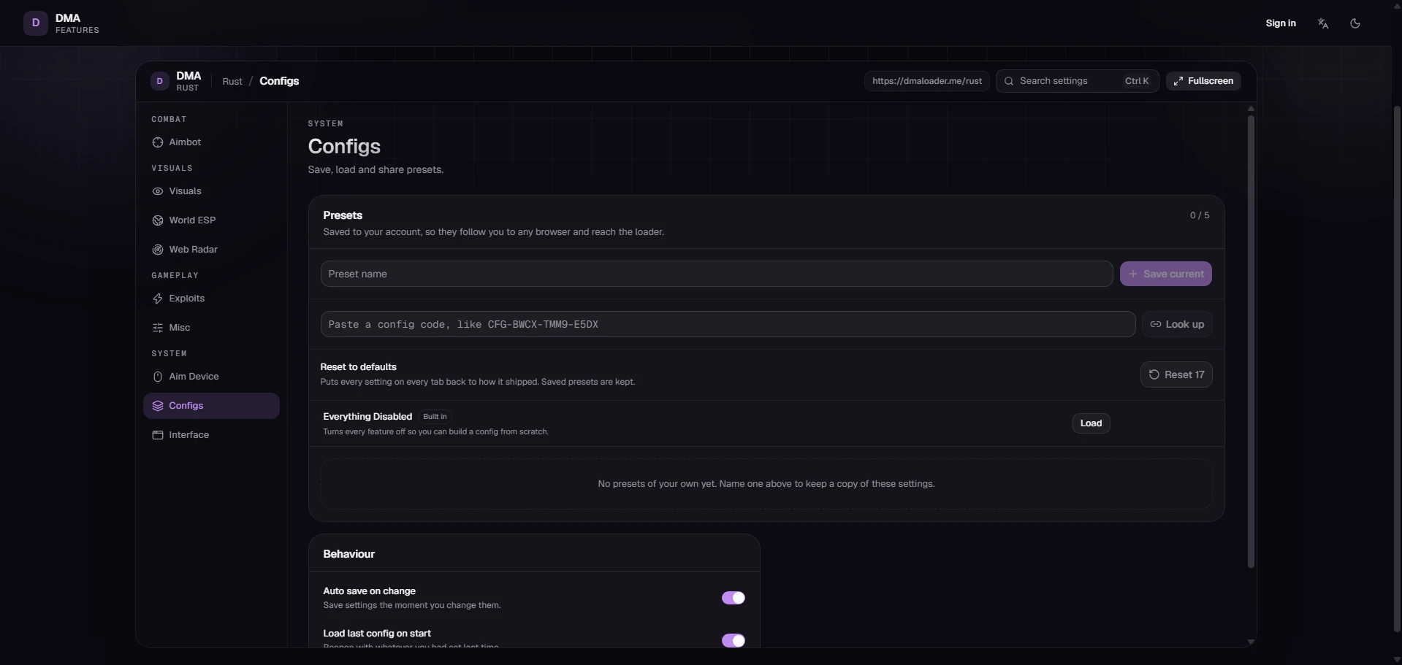This screenshot has height=665, width=1402.
Task: Click the Rust breadcrumb link
Action: [x=232, y=81]
